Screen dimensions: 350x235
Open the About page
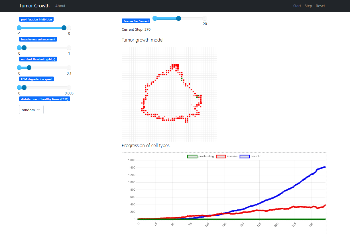(x=60, y=6)
